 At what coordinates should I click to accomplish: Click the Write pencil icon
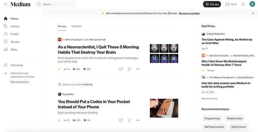point(227,4)
